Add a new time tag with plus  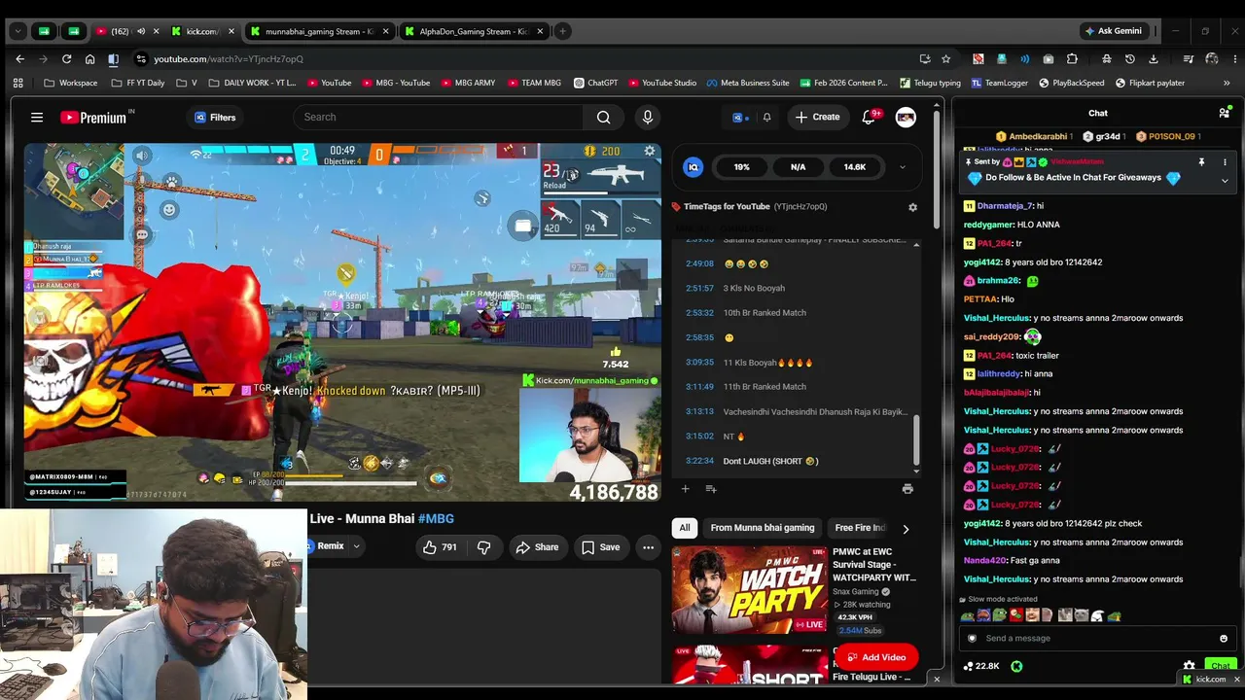click(685, 489)
